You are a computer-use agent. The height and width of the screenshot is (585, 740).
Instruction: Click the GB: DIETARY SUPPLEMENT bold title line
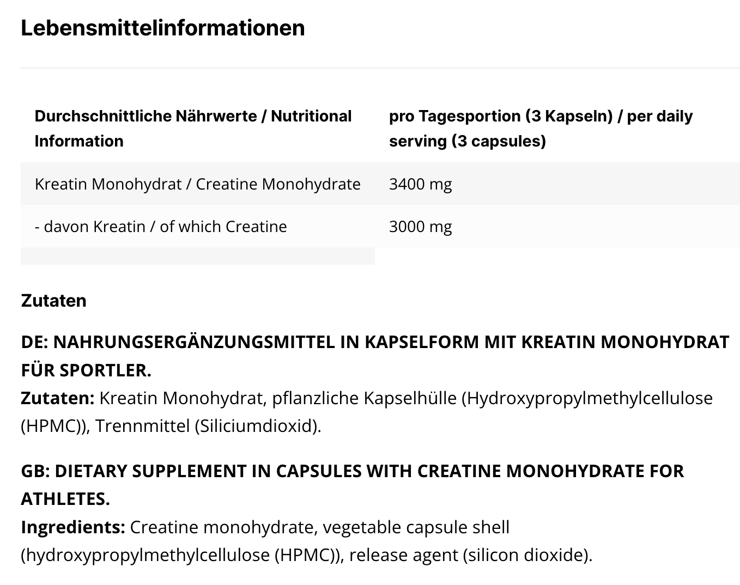click(x=352, y=471)
